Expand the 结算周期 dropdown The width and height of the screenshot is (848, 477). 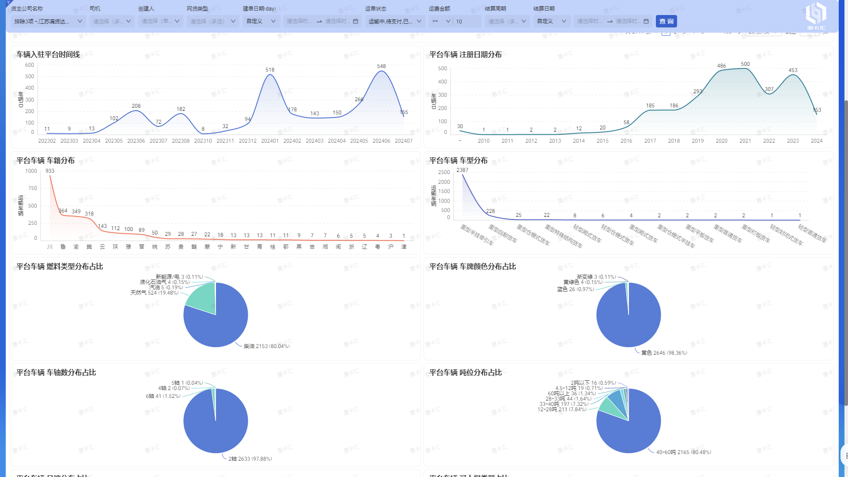(507, 21)
